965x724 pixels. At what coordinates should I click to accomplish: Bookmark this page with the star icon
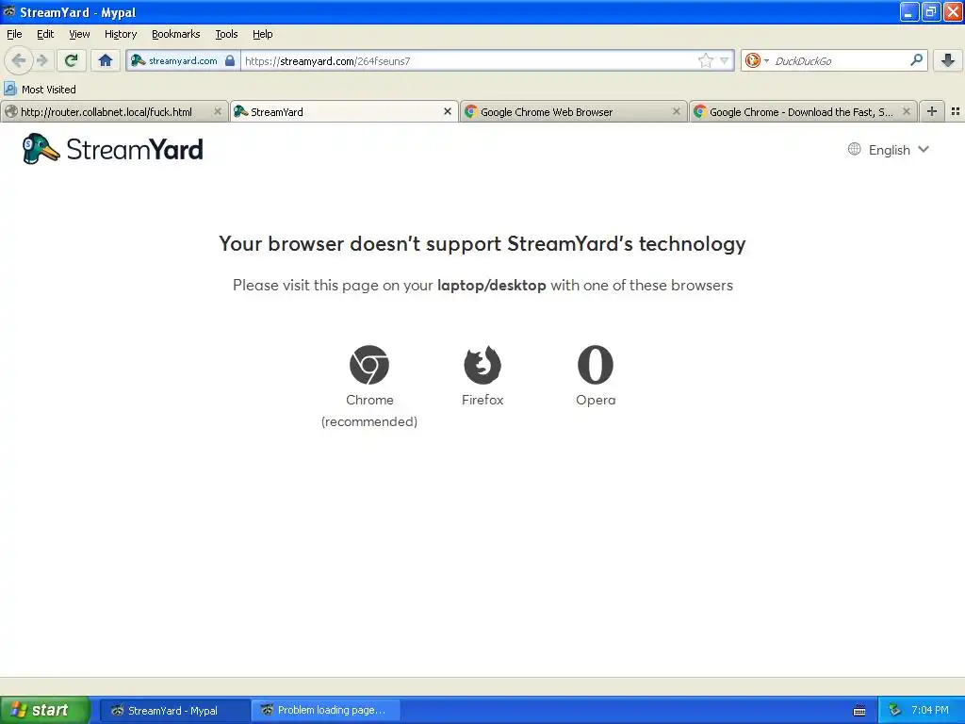705,60
